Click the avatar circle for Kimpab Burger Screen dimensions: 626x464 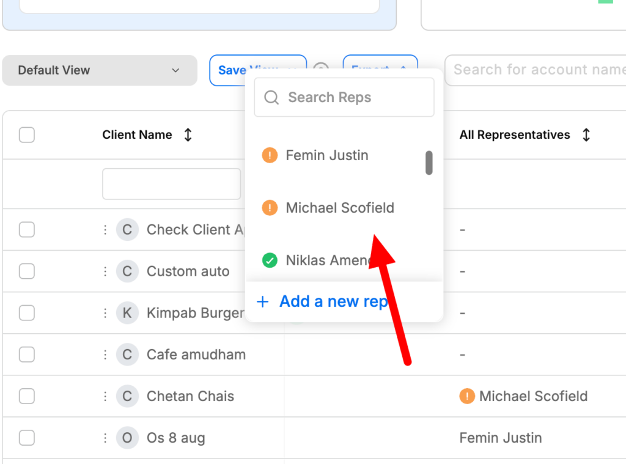tap(127, 312)
